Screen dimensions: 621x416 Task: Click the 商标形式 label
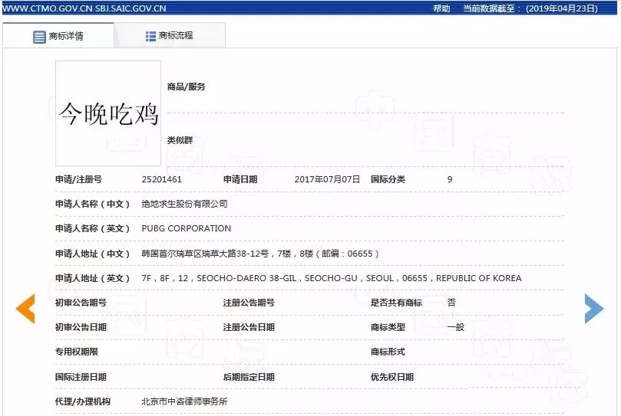[x=388, y=352]
